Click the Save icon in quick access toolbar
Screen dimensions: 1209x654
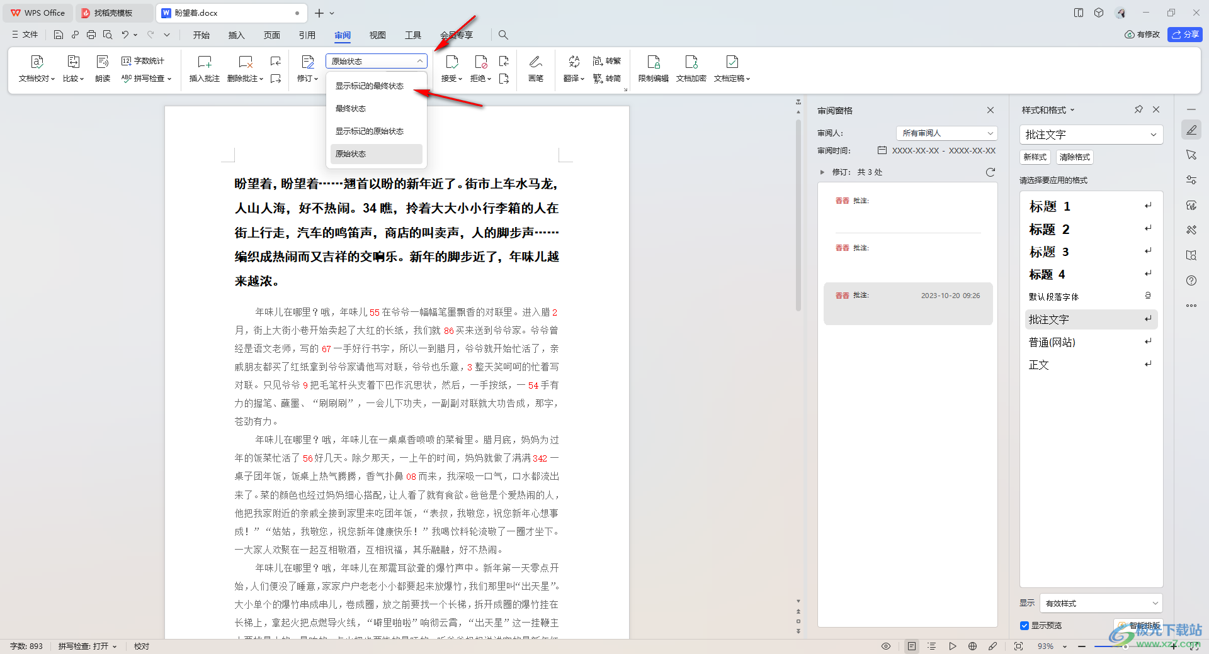(x=59, y=35)
